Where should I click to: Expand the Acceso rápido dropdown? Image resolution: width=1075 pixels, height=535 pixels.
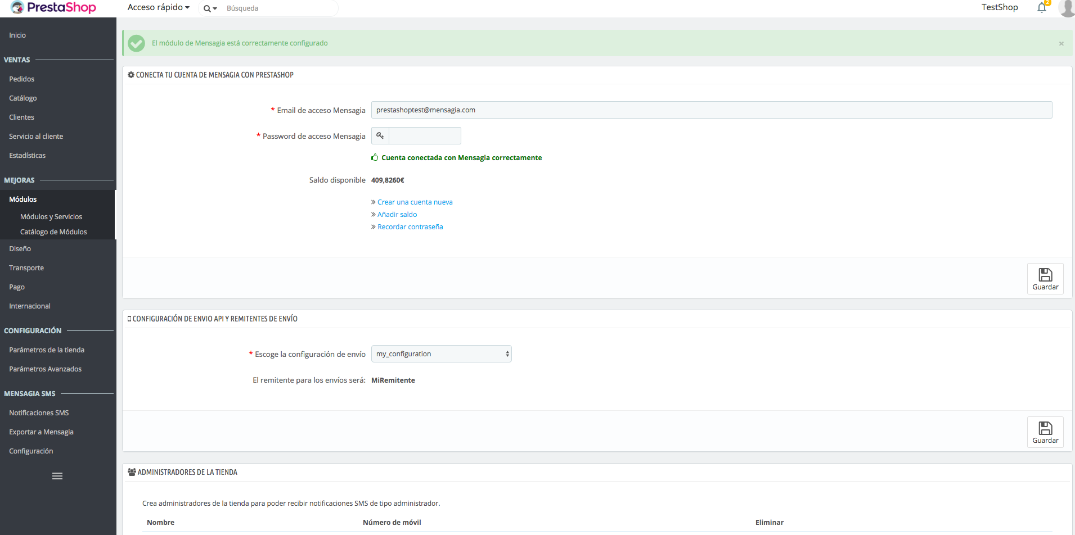click(158, 7)
